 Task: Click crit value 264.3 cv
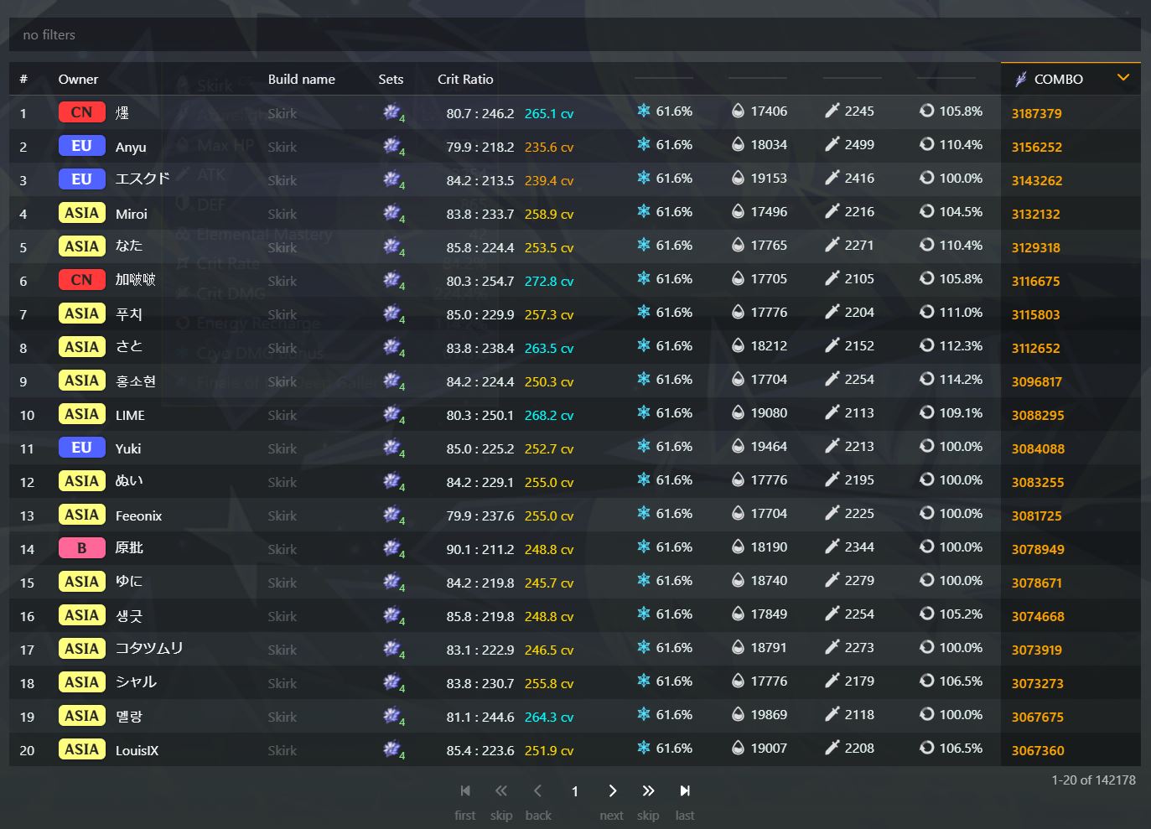coord(549,717)
